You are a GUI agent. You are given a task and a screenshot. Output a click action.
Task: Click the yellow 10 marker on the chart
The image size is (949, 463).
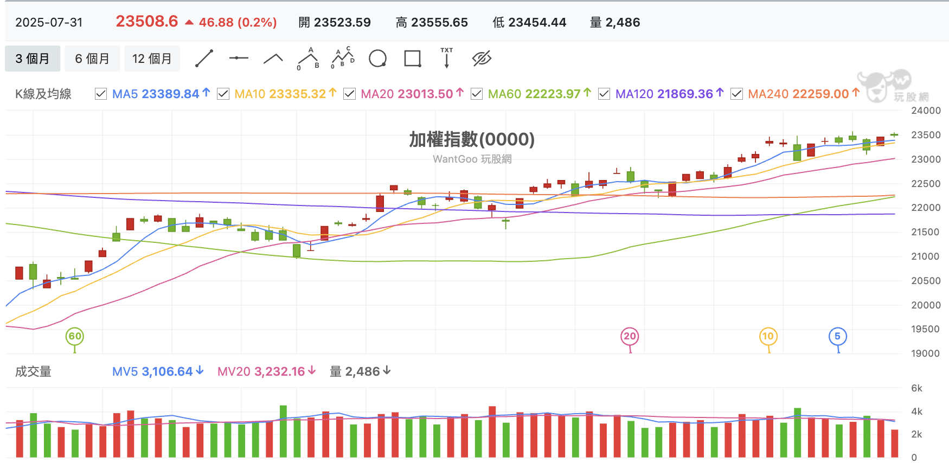(768, 336)
